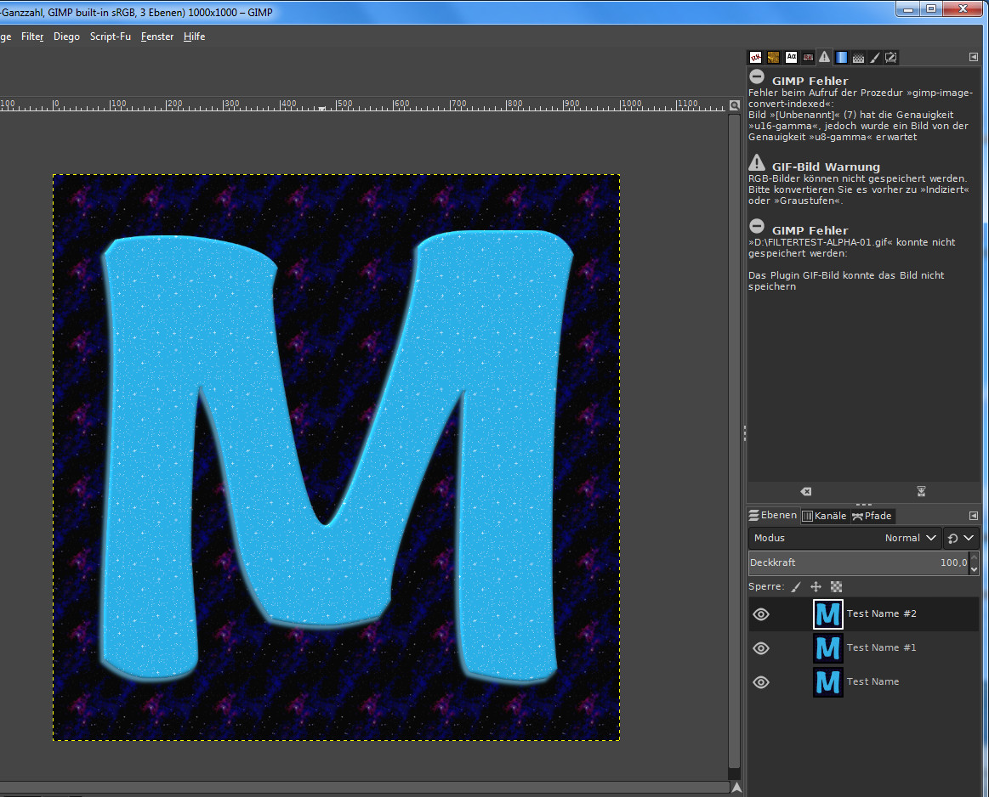Select the Test Name #2 layer thumbnail
Image resolution: width=989 pixels, height=797 pixels.
tap(828, 614)
